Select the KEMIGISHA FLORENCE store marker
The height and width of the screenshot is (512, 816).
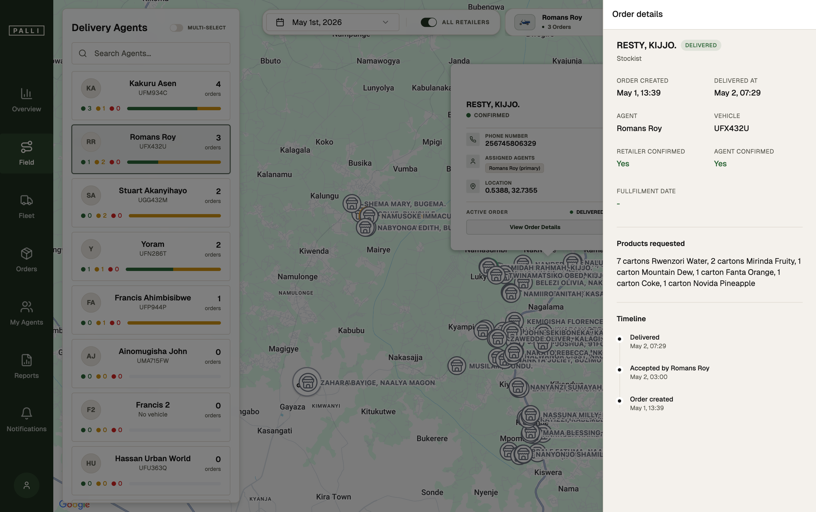pos(515,321)
